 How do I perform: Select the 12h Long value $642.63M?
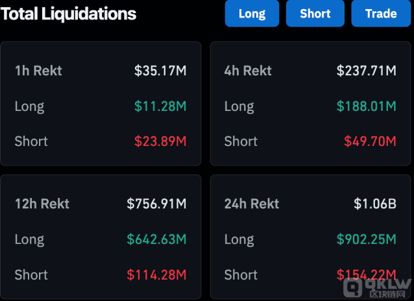click(156, 239)
